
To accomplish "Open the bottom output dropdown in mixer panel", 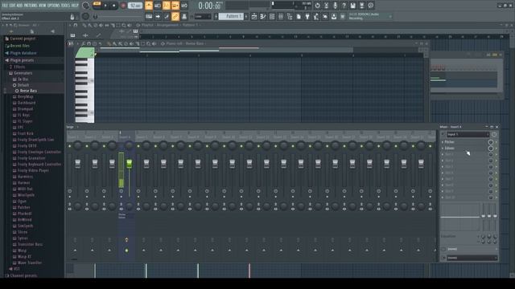I will [472, 258].
